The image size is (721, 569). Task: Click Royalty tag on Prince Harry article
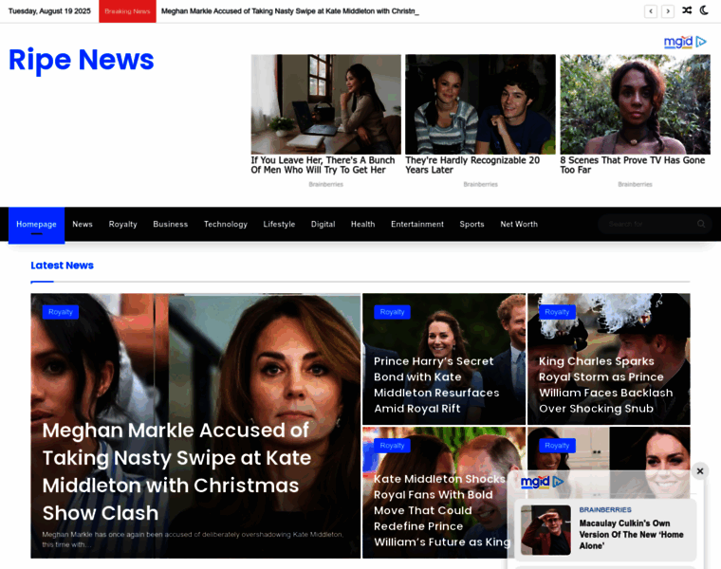392,312
